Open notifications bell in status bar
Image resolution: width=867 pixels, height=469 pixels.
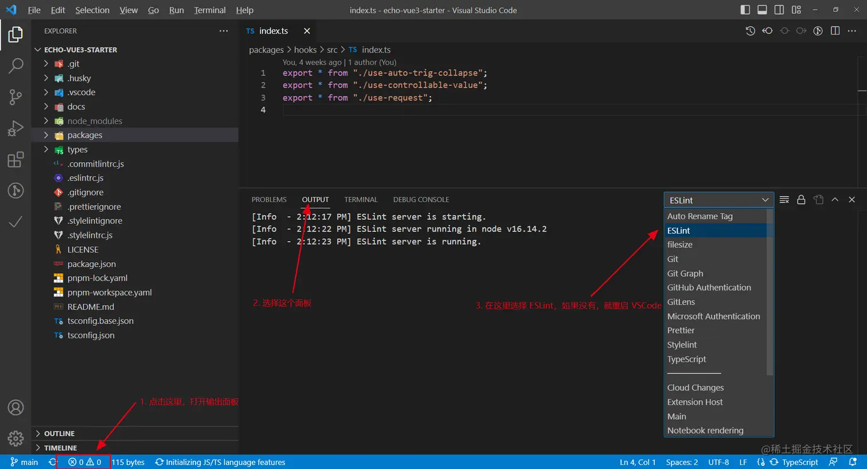click(x=853, y=462)
